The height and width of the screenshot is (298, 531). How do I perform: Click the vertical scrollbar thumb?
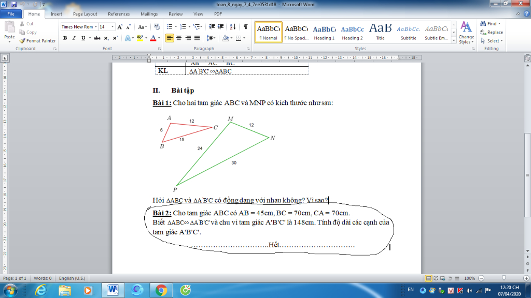(527, 175)
